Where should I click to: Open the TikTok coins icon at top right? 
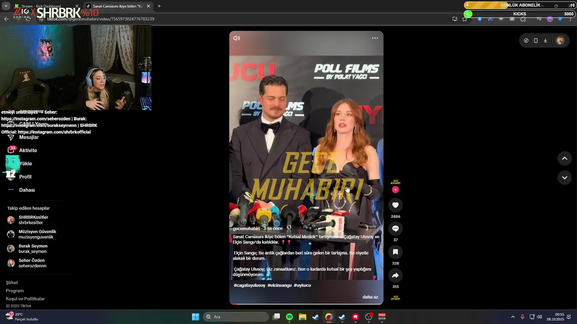pos(526,40)
